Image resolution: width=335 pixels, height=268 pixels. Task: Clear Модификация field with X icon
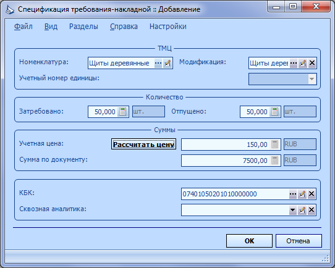[x=312, y=63]
